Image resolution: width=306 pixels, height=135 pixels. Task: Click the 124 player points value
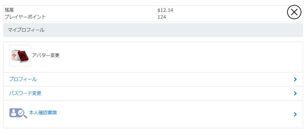(162, 17)
